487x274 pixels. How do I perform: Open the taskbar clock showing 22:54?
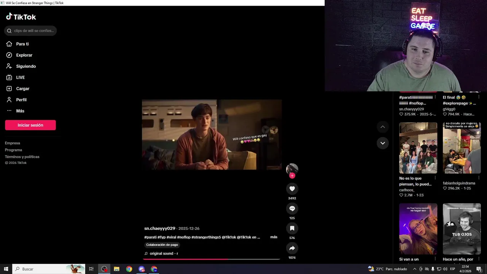point(465,269)
